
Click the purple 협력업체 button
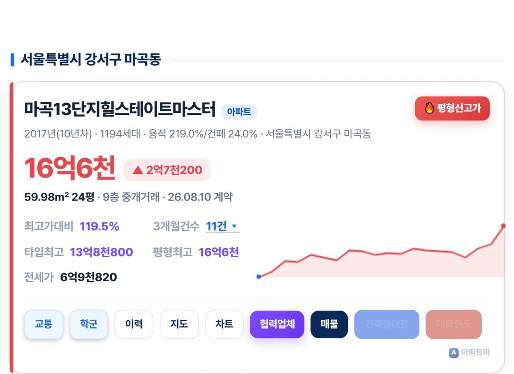click(x=277, y=324)
